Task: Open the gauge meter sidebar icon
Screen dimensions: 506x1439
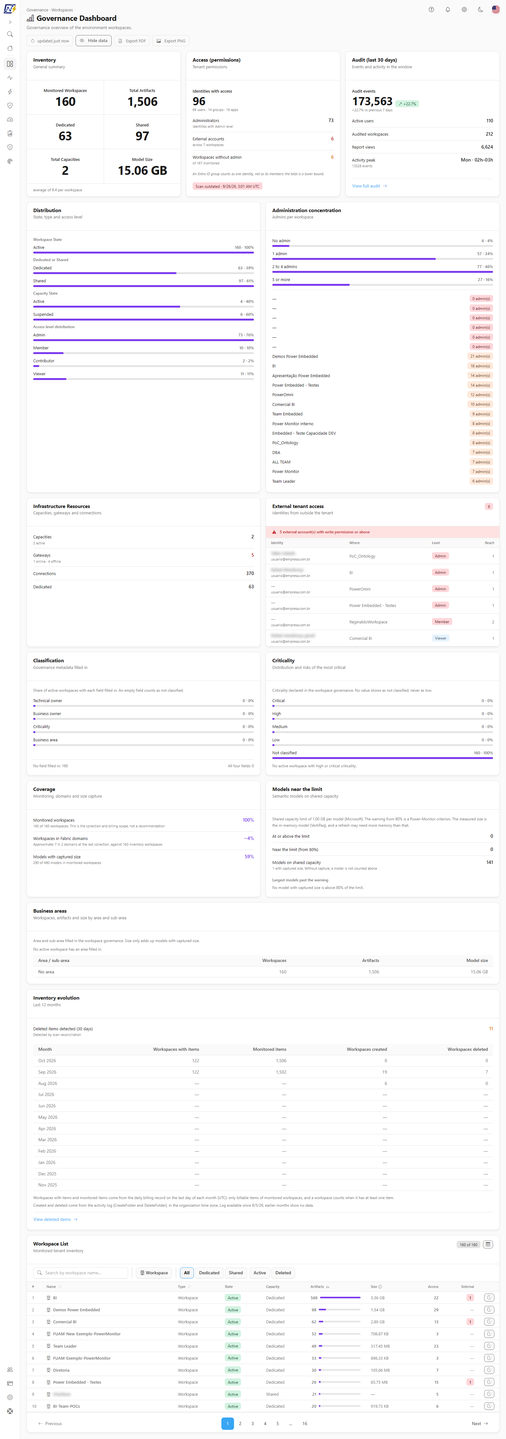Action: (9, 119)
